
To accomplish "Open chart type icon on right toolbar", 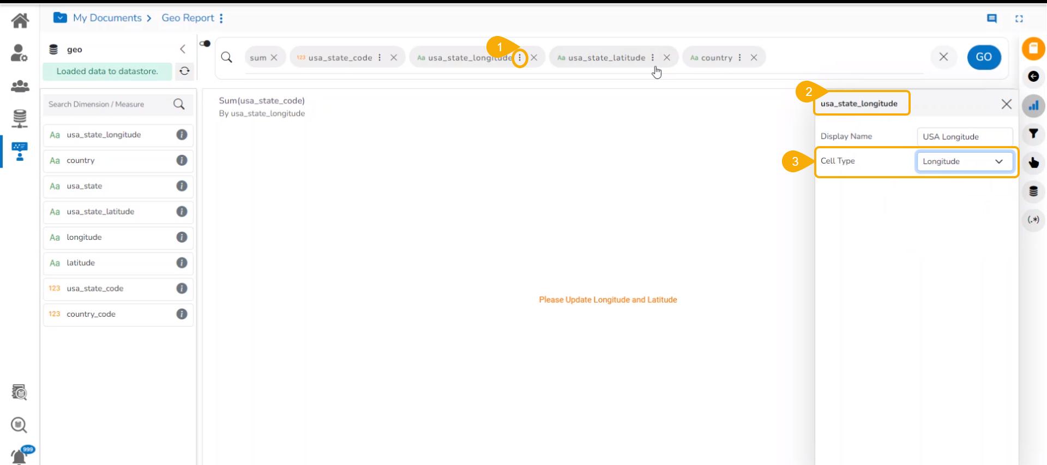I will (1033, 106).
